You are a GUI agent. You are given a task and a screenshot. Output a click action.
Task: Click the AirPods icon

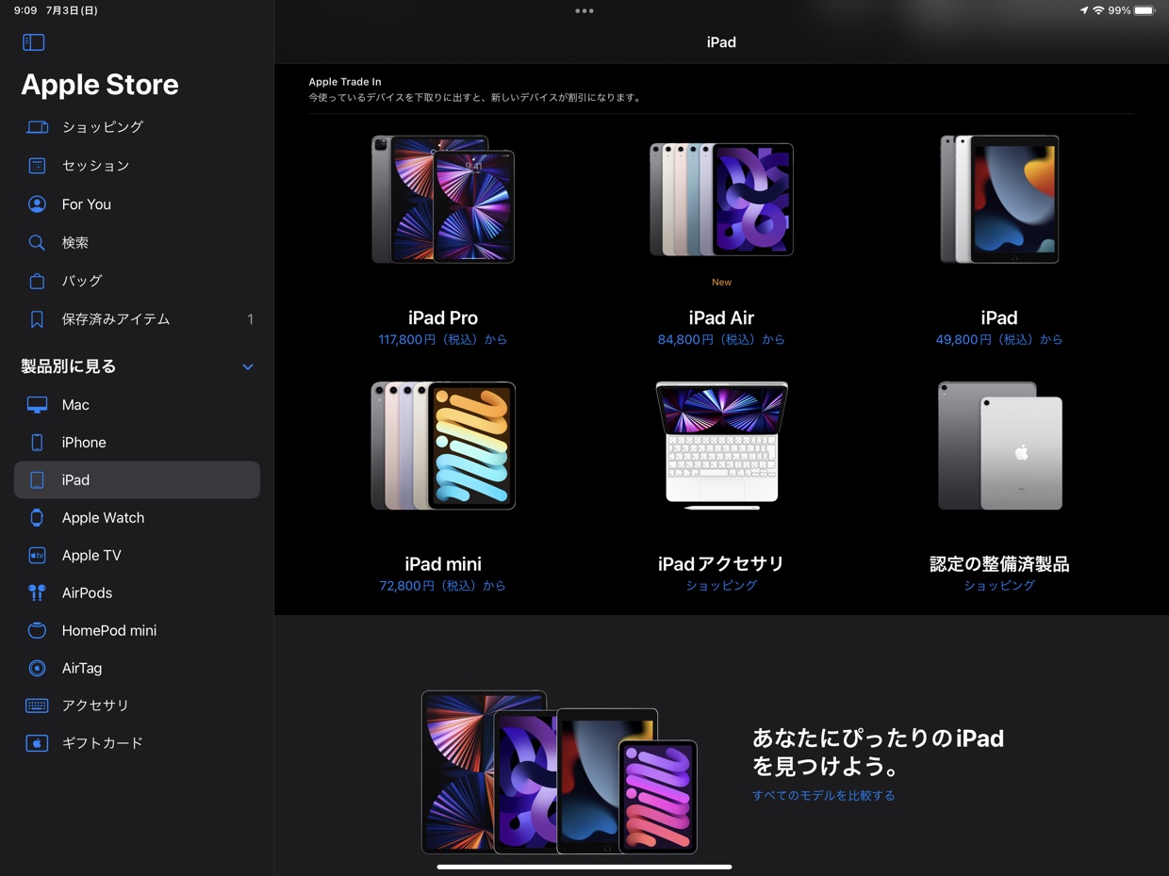37,593
